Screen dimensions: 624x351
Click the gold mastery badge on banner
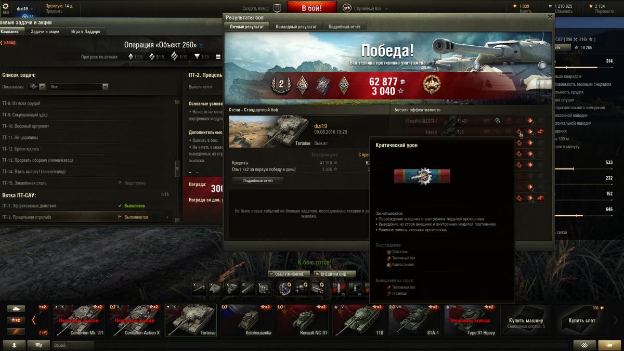click(431, 84)
